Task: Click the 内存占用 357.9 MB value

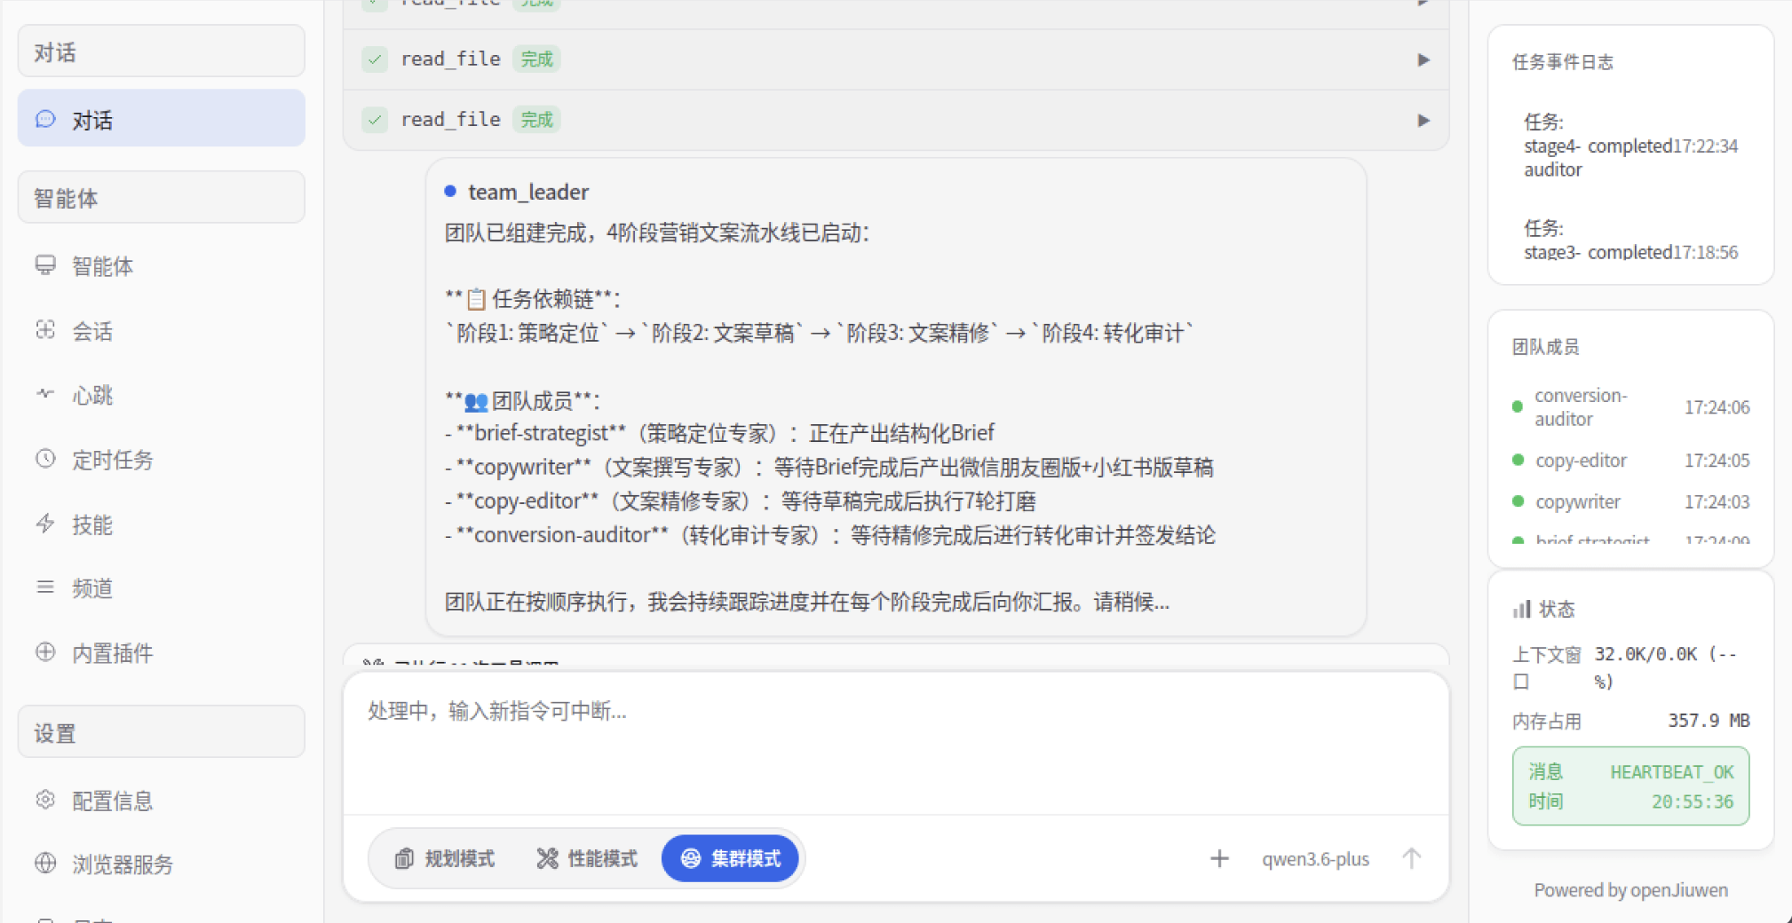Action: [x=1709, y=720]
